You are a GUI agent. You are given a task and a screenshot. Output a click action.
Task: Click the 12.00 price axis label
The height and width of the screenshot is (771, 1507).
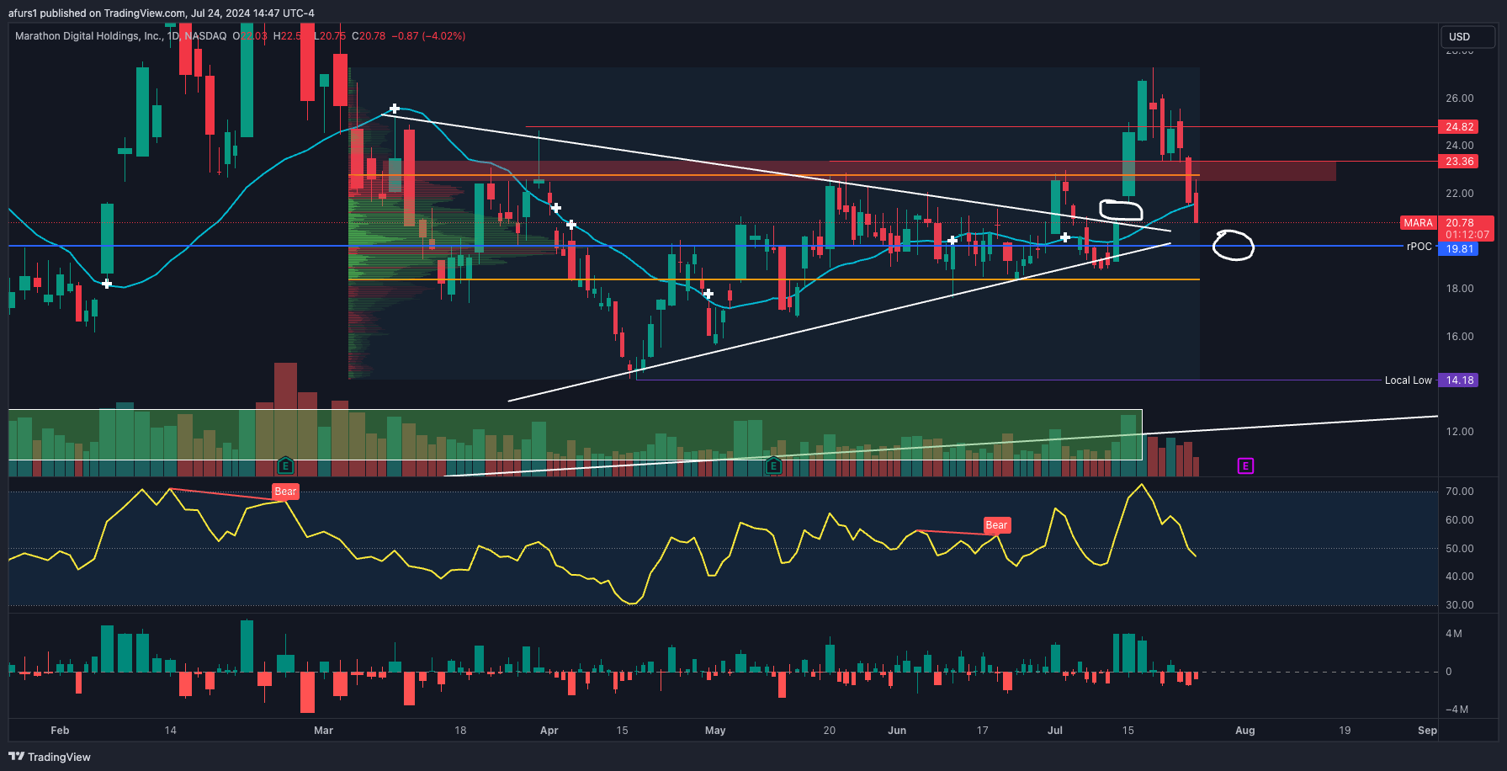pos(1459,432)
